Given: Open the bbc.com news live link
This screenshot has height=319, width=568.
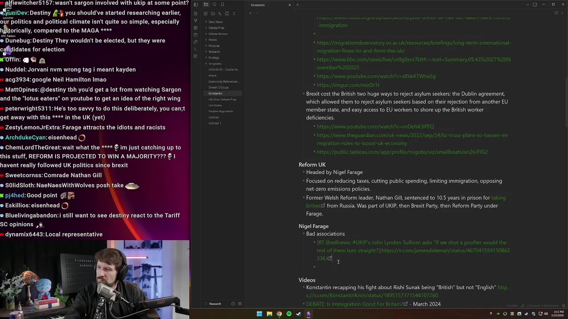Looking at the screenshot, I should pos(414,63).
